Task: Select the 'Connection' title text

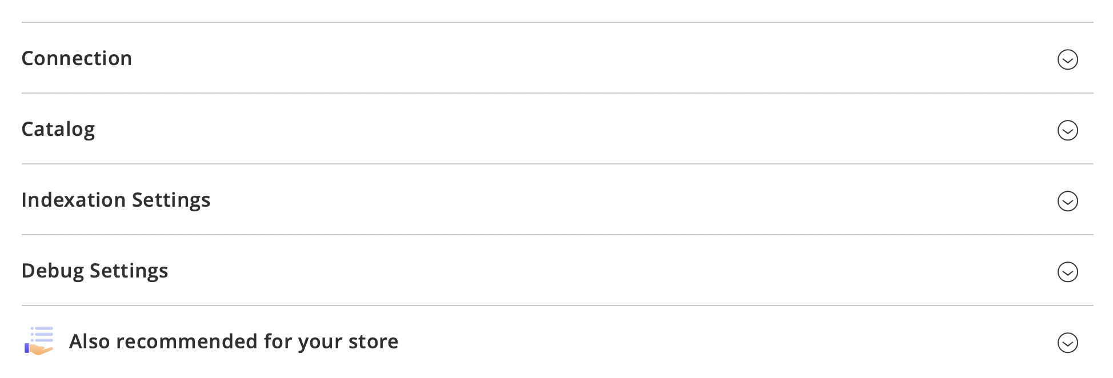Action: point(77,58)
